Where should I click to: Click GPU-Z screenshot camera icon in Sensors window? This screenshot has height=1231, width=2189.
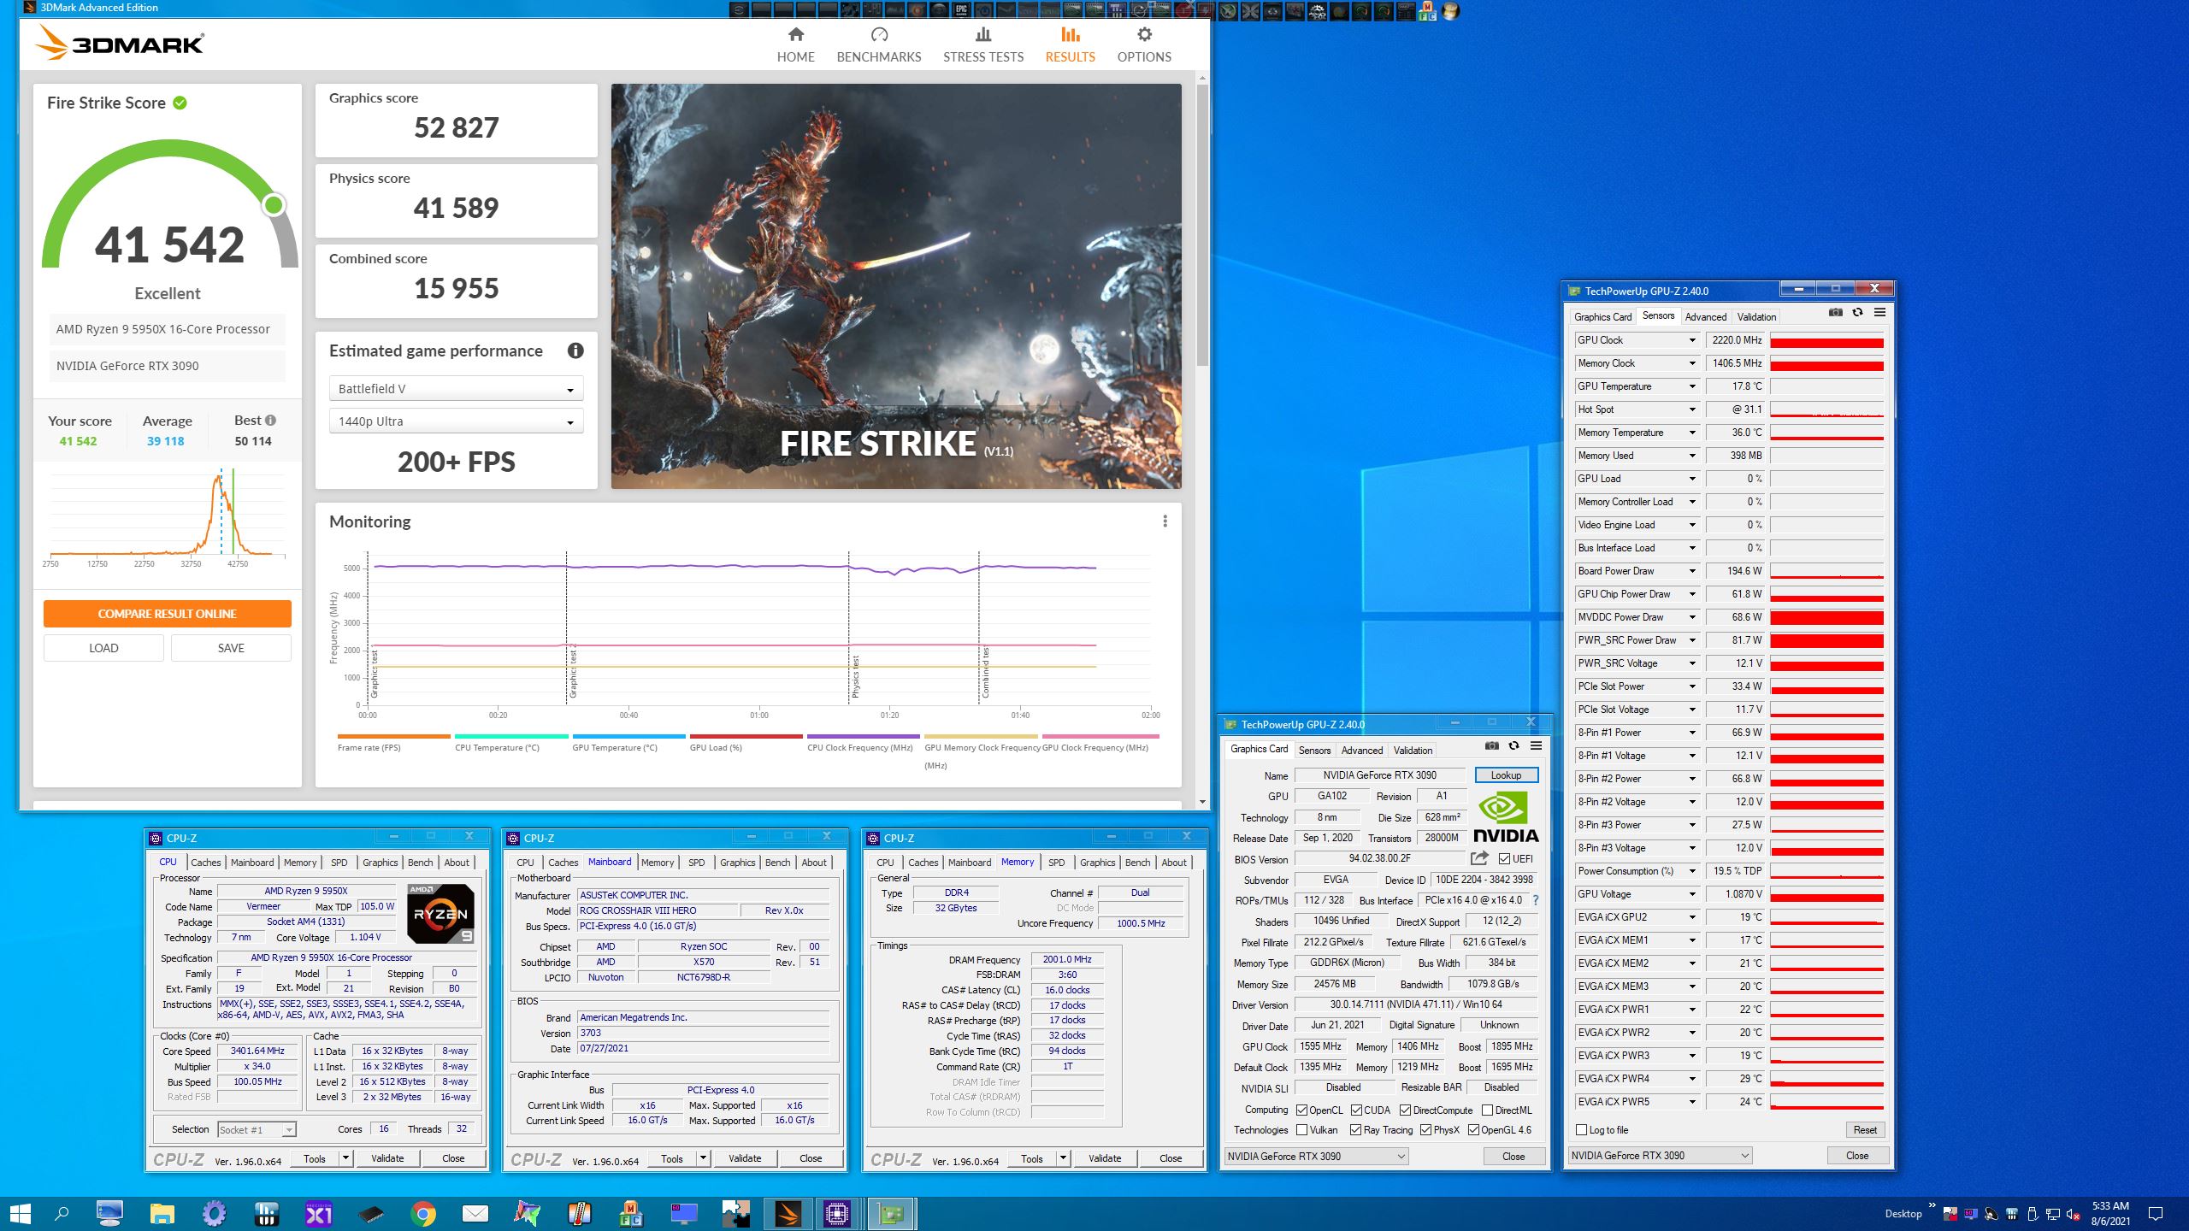(1835, 313)
